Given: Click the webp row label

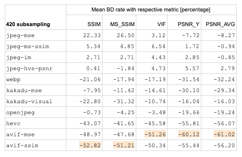Looking at the screenshot, I should point(13,80).
